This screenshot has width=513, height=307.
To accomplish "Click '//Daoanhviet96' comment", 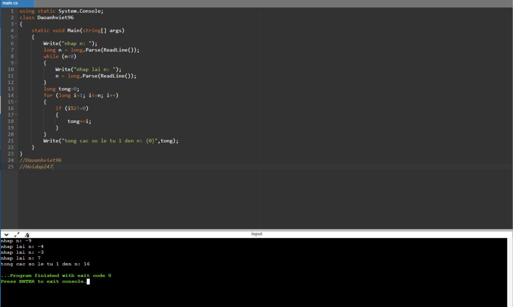I will [40, 160].
